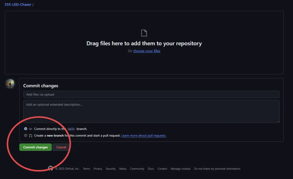Open 'Learn more about pull requests' link

(x=144, y=136)
